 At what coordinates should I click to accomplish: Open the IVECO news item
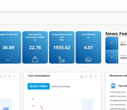click(x=123, y=57)
